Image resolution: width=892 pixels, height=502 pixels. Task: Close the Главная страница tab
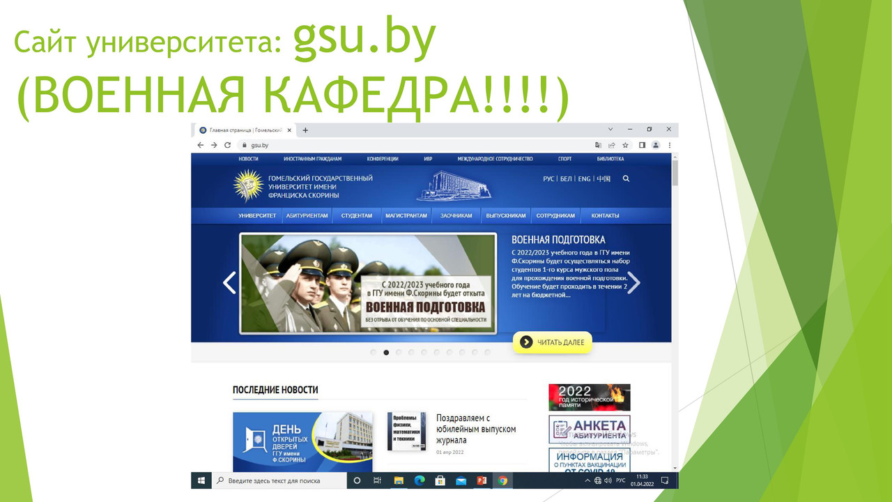[289, 130]
